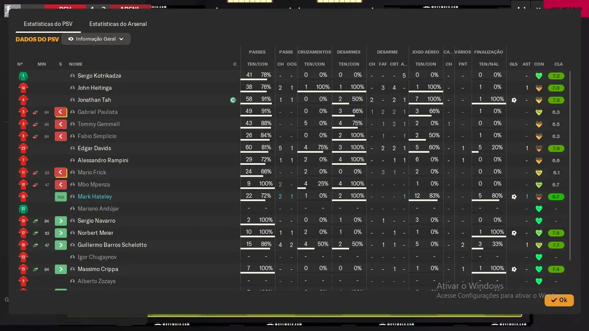Sort by the NOME column header
589x331 pixels.
[76, 64]
